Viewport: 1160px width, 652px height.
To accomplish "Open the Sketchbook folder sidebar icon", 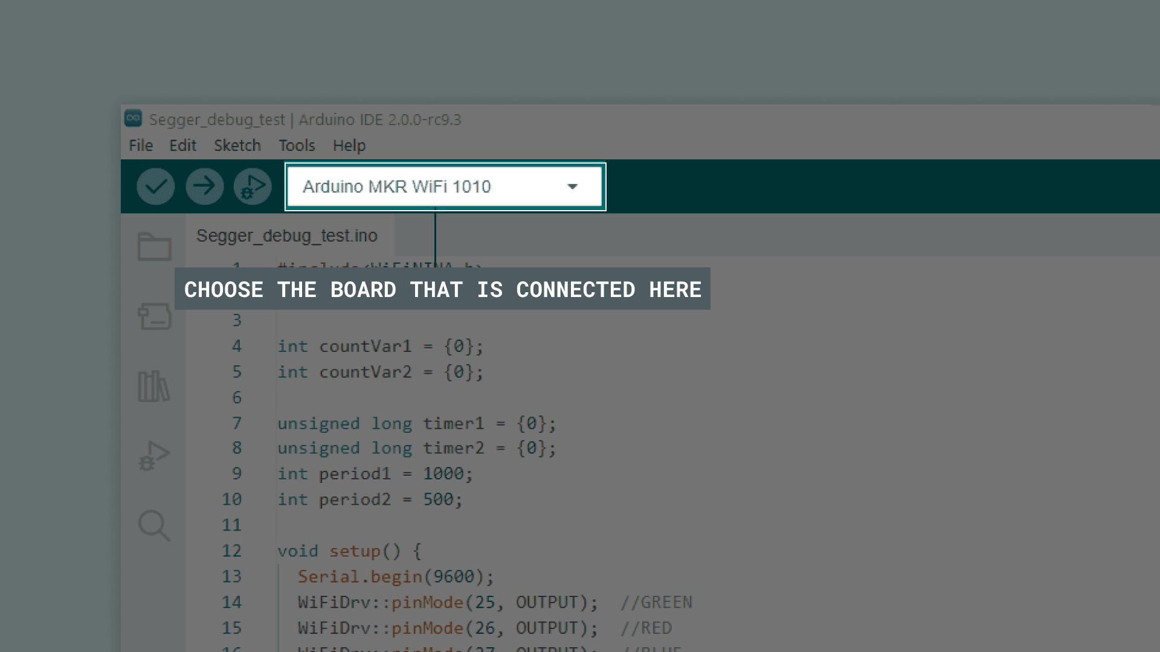I will [154, 246].
